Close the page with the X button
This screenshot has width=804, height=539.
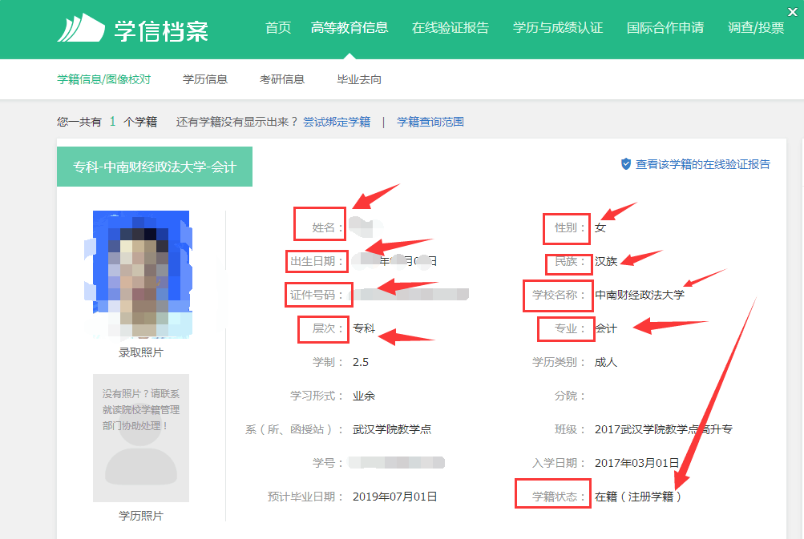[792, 12]
